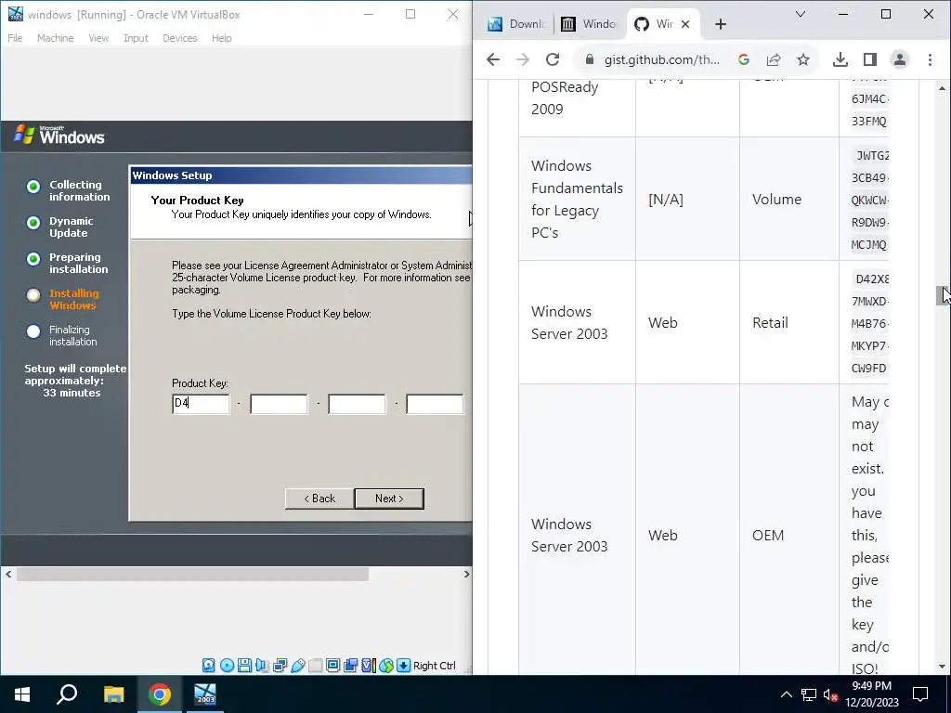This screenshot has width=951, height=713.
Task: Click the VirtualBox horizontal scrollbar thumb
Action: click(x=192, y=574)
